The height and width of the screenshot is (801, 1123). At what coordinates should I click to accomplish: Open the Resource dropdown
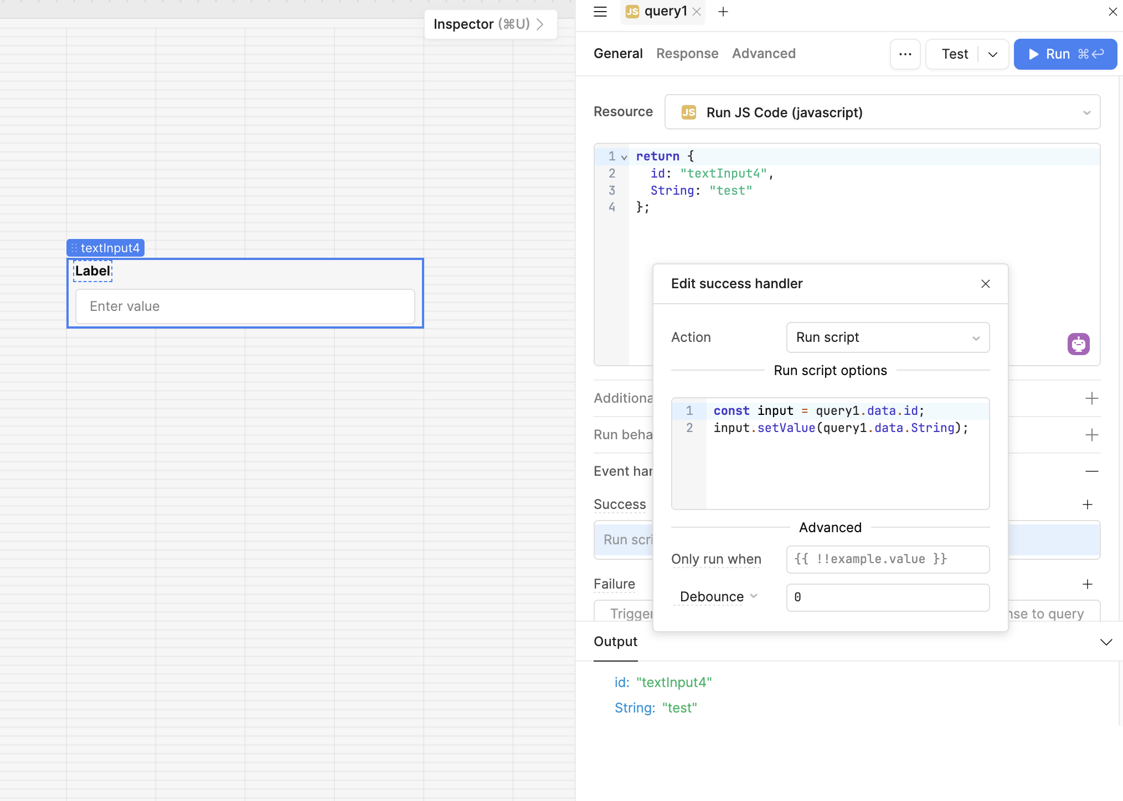tap(882, 112)
